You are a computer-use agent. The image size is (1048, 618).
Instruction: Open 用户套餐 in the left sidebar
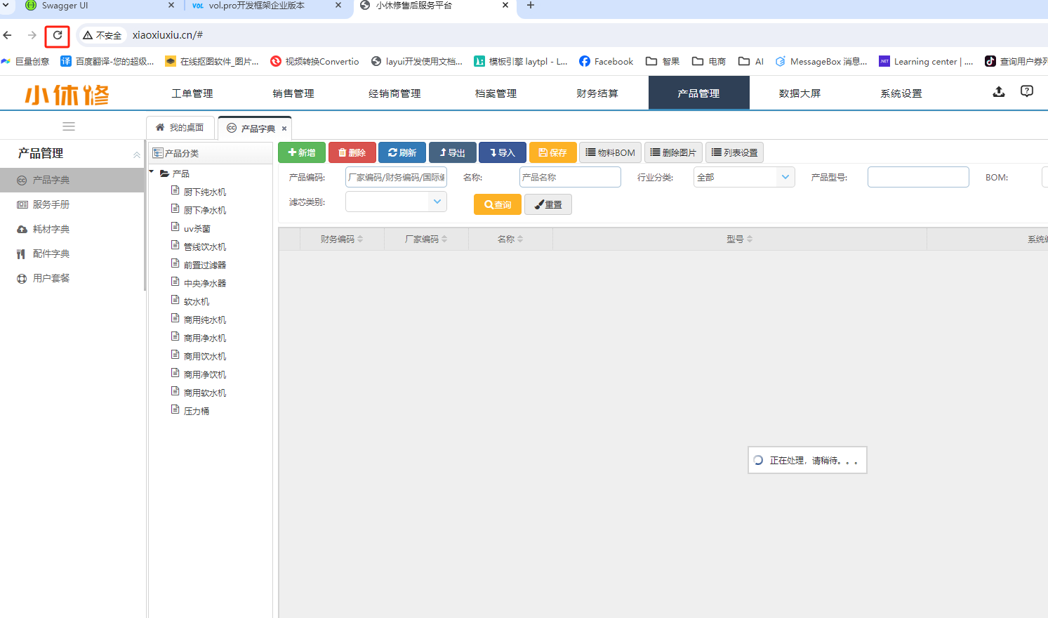coord(51,278)
